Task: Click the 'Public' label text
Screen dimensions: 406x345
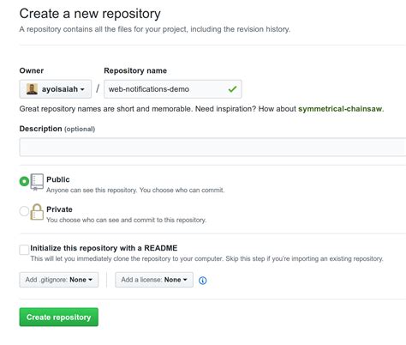Action: [x=58, y=179]
